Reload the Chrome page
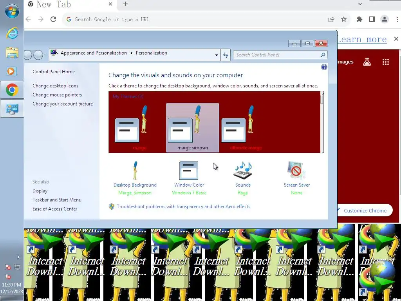 click(x=53, y=19)
